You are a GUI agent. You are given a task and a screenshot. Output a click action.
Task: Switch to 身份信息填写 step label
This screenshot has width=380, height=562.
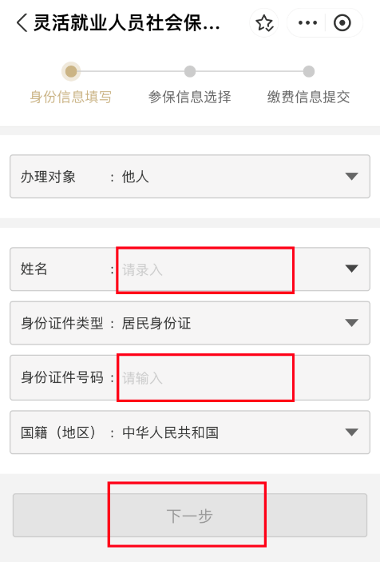(x=71, y=97)
